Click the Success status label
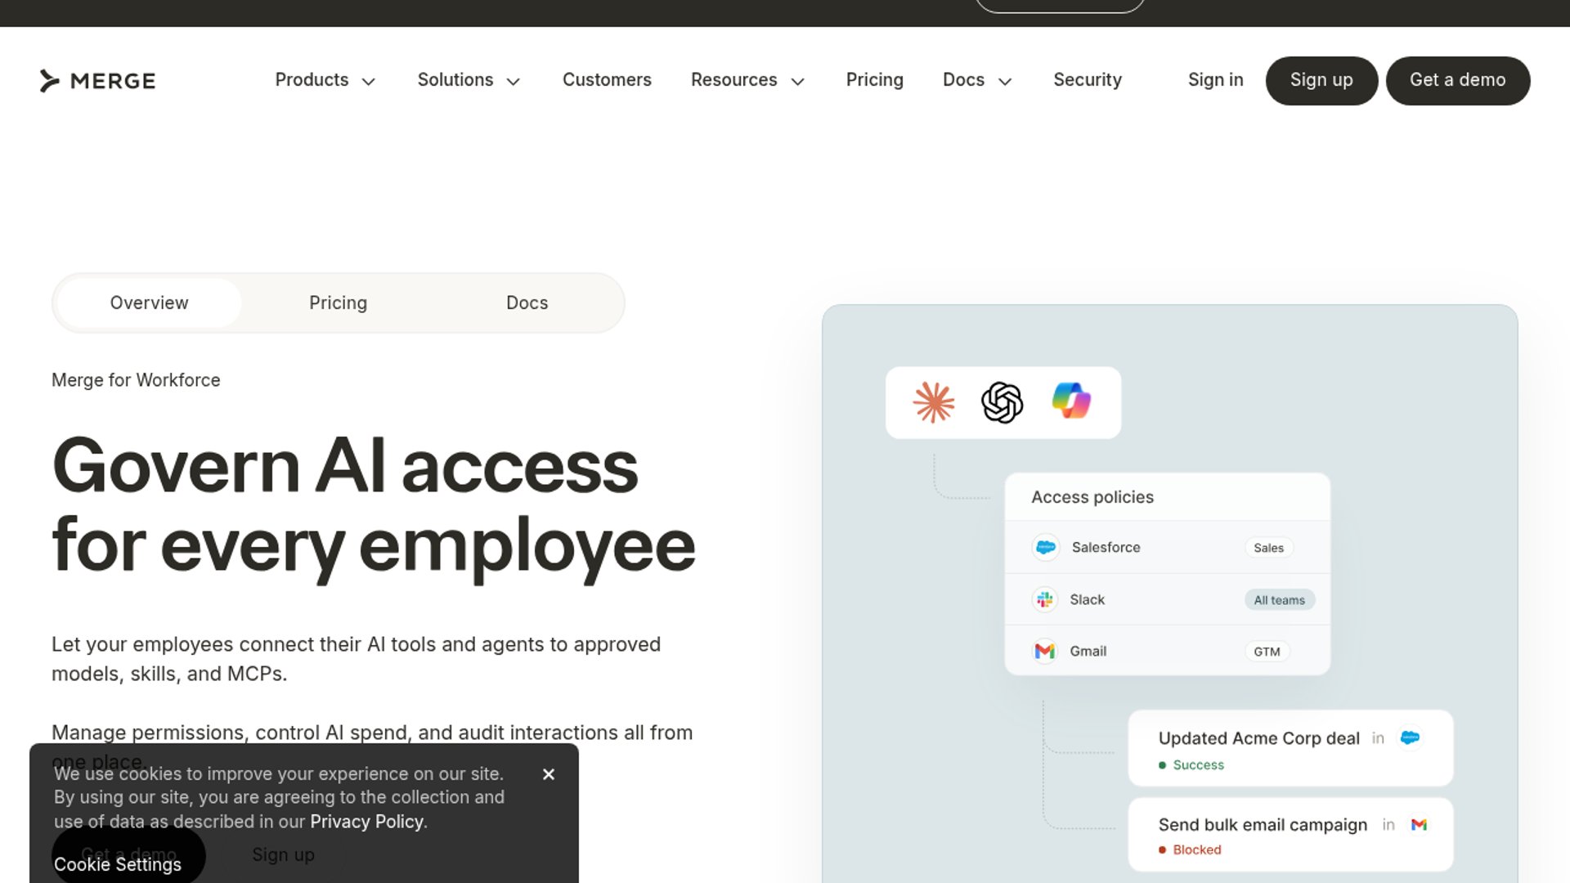 (1198, 765)
